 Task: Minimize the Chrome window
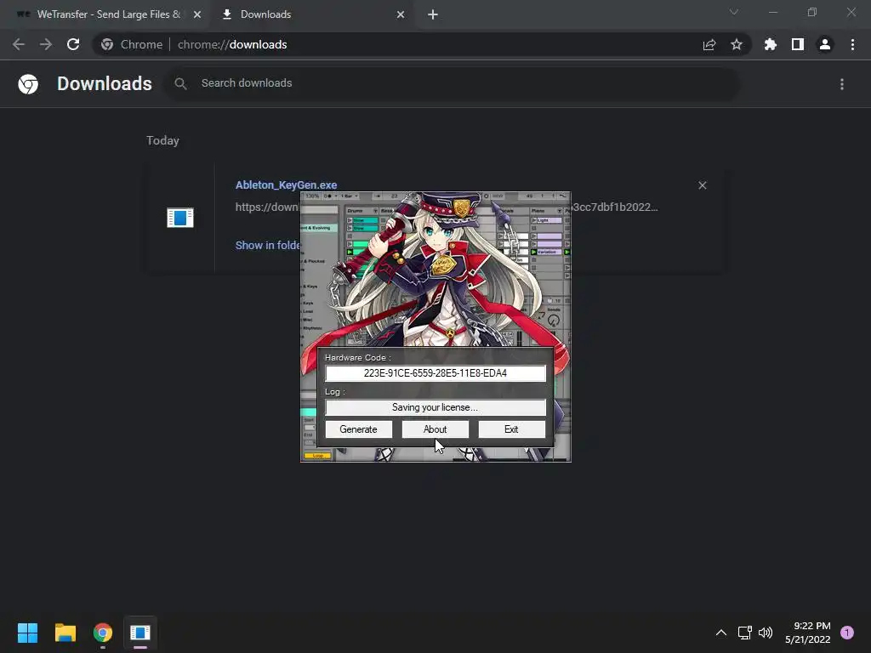pyautogui.click(x=772, y=12)
